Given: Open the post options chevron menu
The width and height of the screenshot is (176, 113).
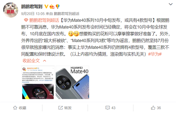Looking at the screenshot, I should pos(171,4).
